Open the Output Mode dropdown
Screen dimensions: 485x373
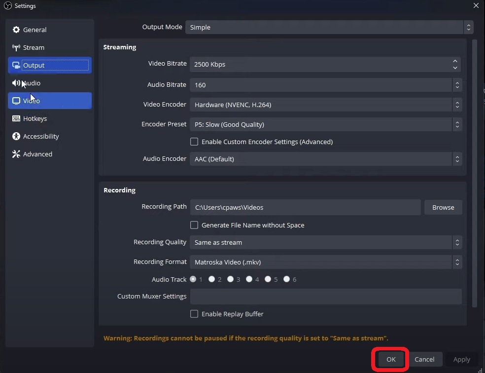[329, 27]
